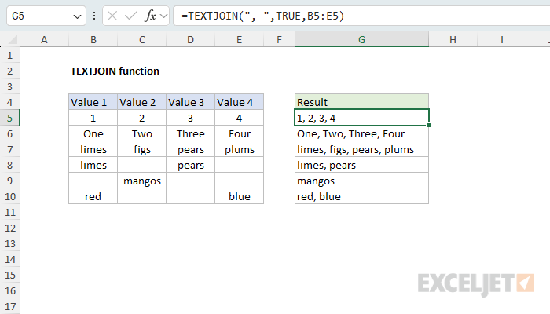Viewport: 550px width, 314px height.
Task: Select column C header
Action: point(142,39)
